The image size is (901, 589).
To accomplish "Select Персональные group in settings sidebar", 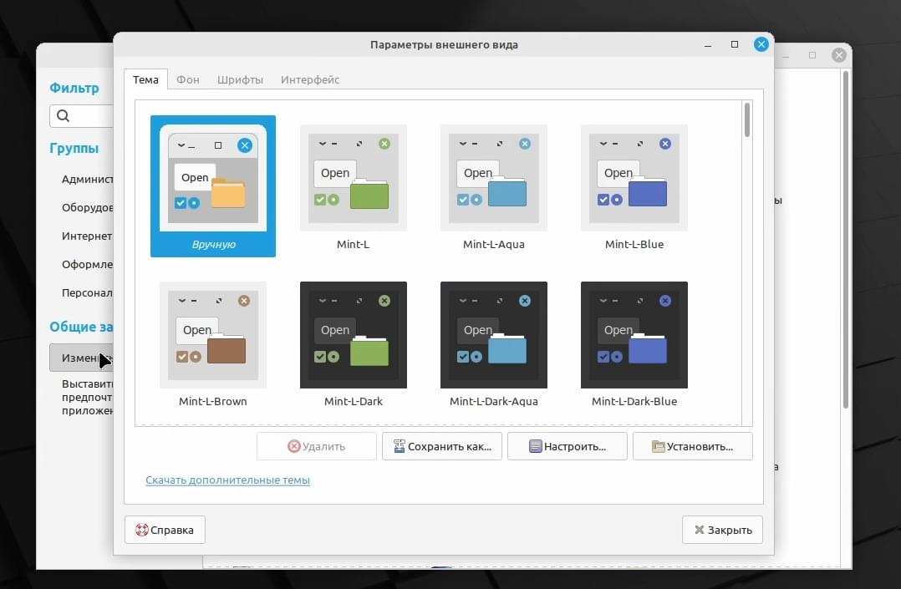I will [x=87, y=293].
